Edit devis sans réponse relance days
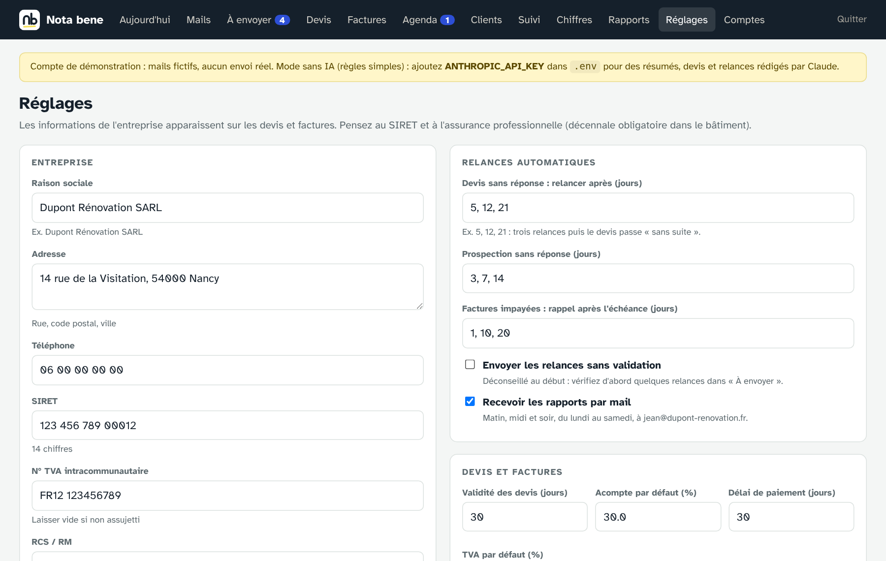 pyautogui.click(x=658, y=208)
